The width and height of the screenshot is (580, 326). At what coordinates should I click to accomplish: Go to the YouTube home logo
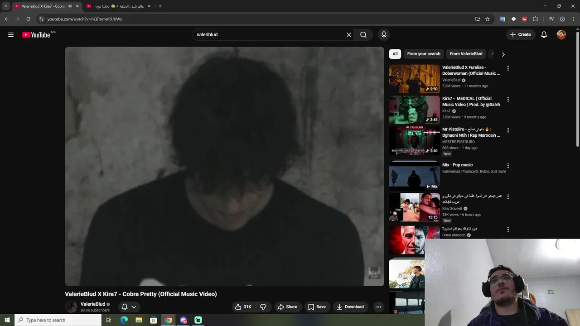[36, 35]
